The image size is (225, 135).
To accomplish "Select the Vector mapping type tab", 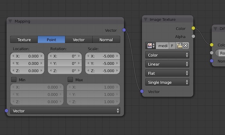I will pyautogui.click(x=79, y=40).
